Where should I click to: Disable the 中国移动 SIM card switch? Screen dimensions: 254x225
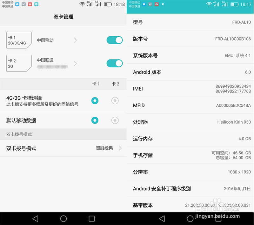(115, 40)
